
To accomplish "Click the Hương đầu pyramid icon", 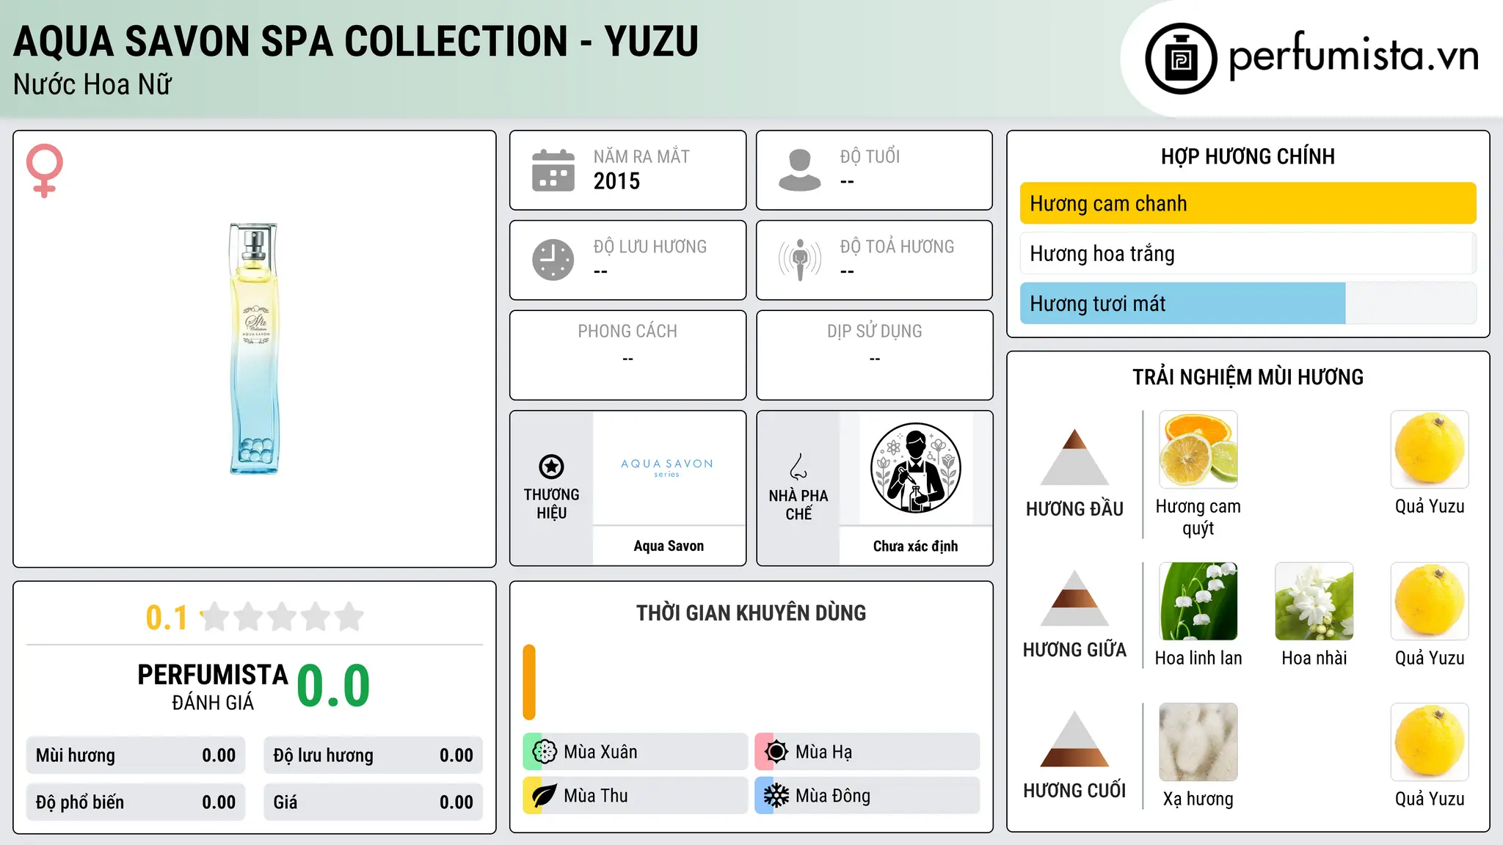I will coord(1074,457).
